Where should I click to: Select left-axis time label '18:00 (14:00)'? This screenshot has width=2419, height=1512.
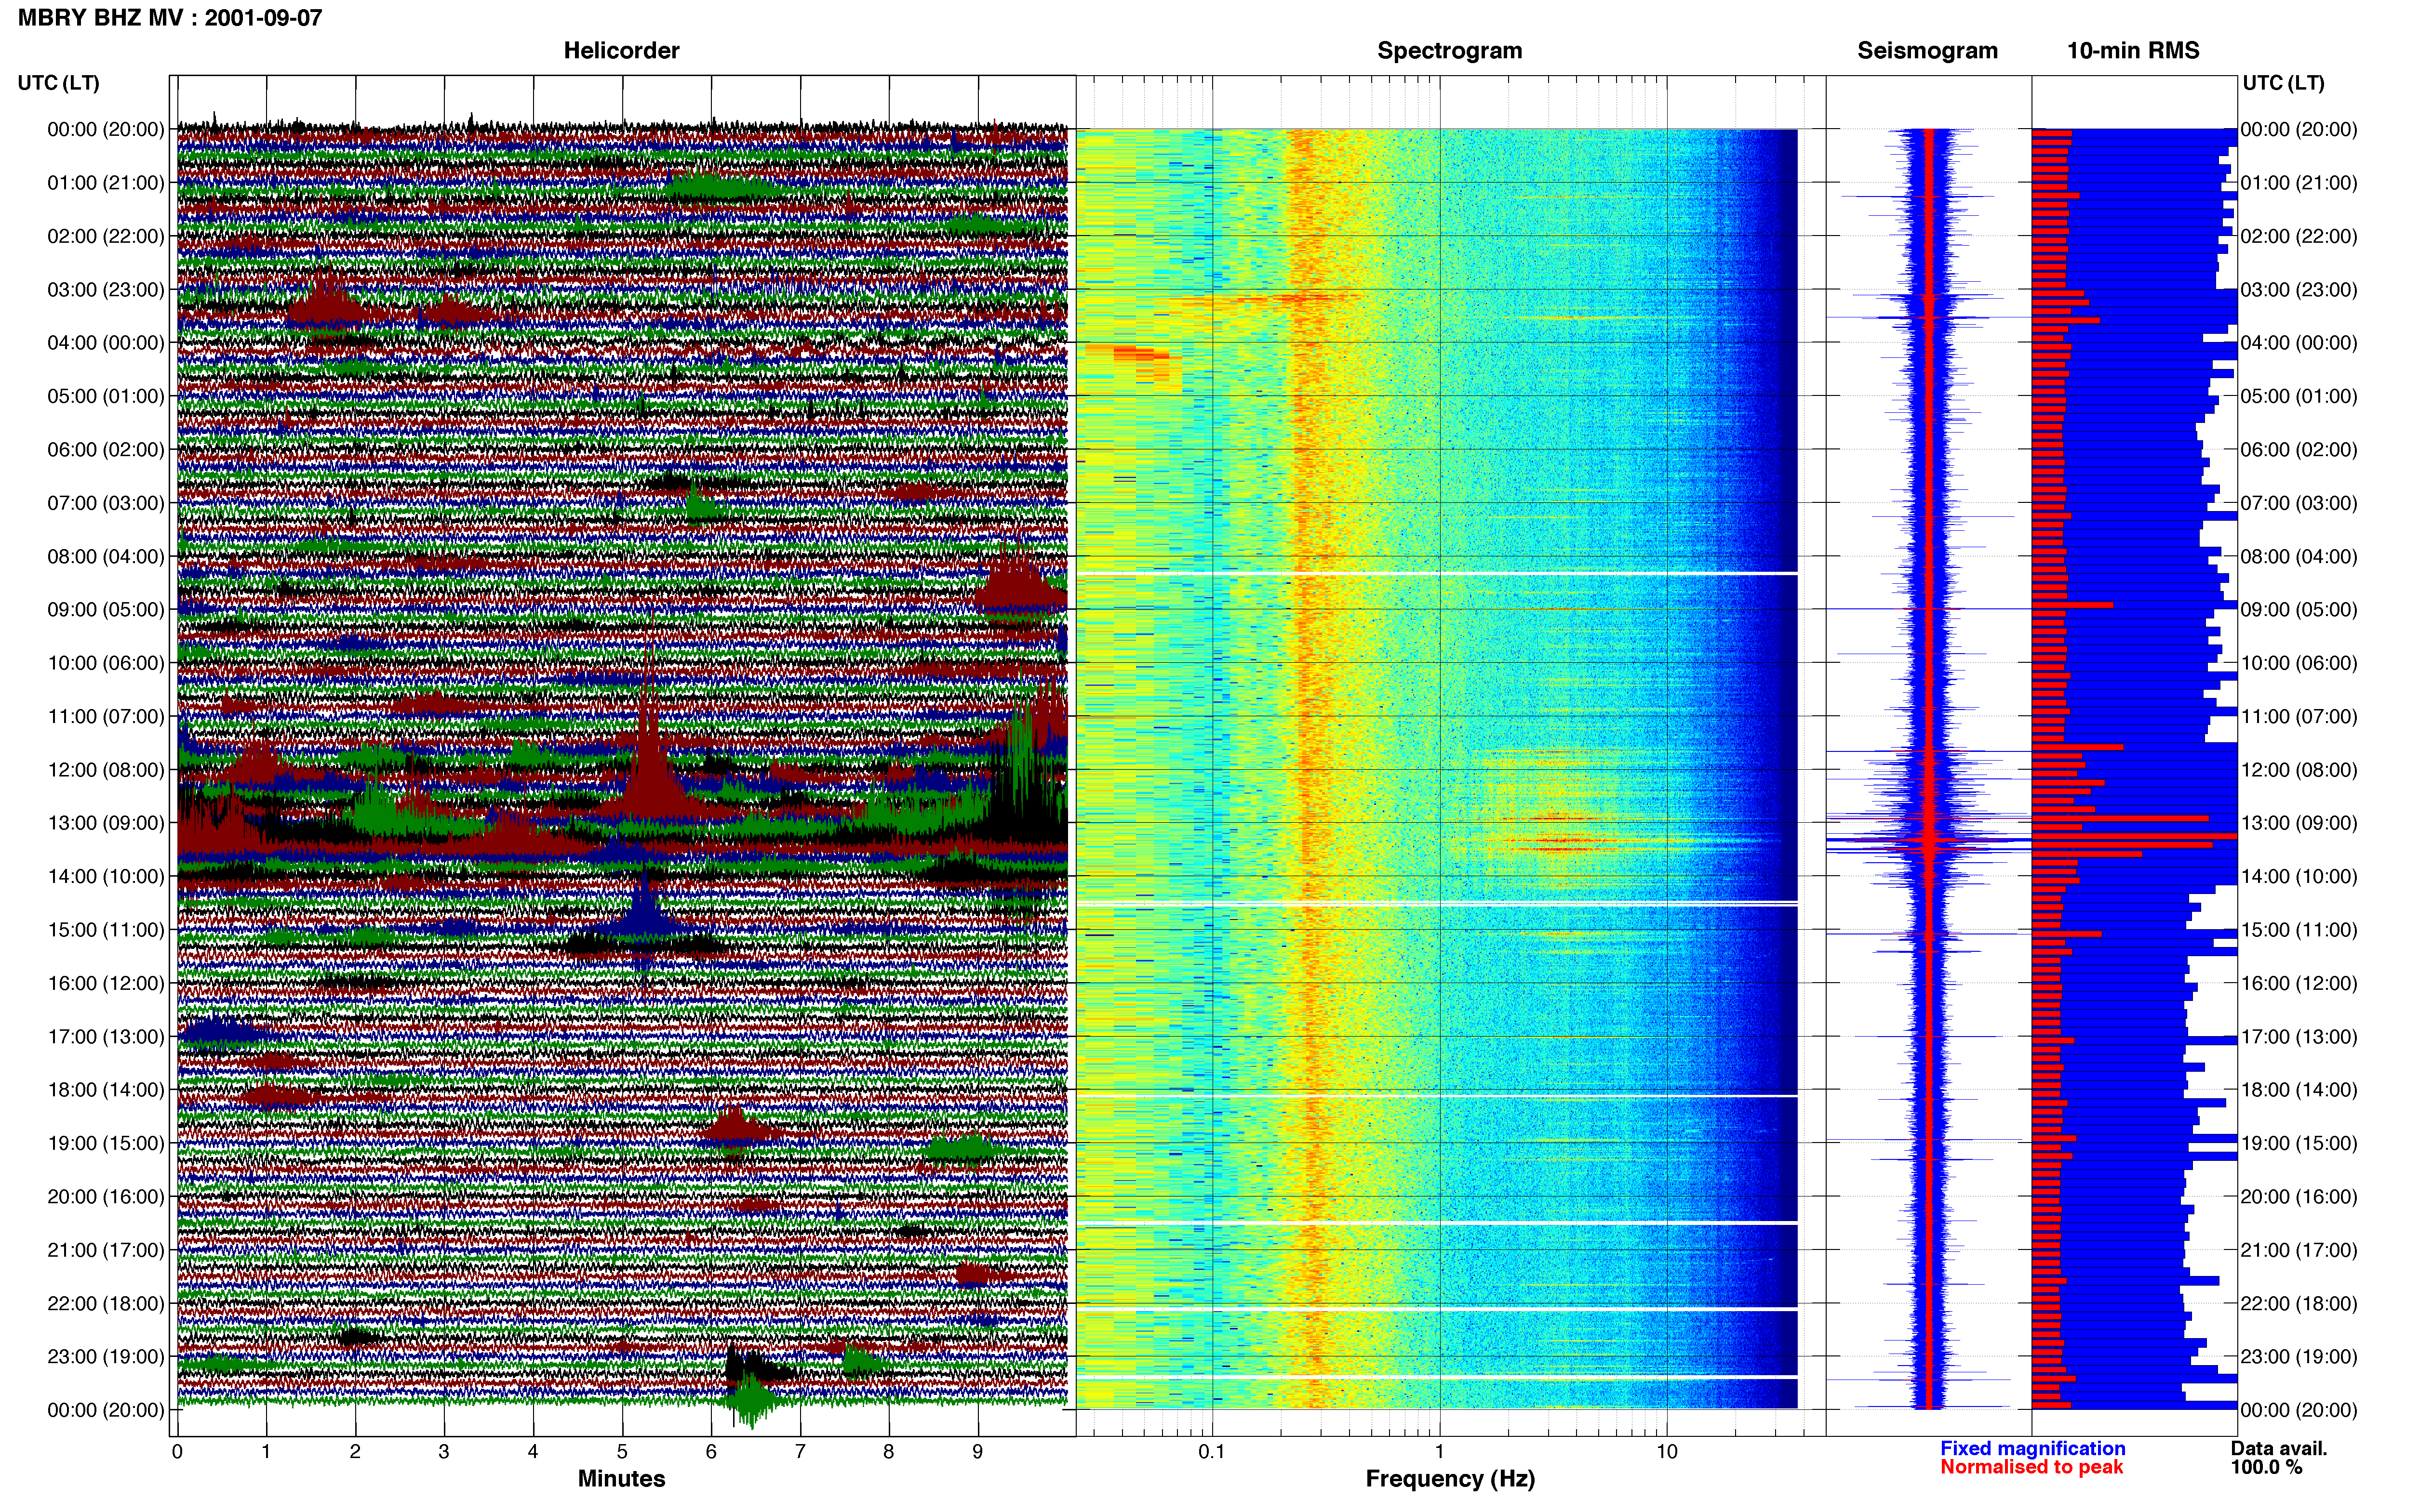click(x=106, y=1090)
